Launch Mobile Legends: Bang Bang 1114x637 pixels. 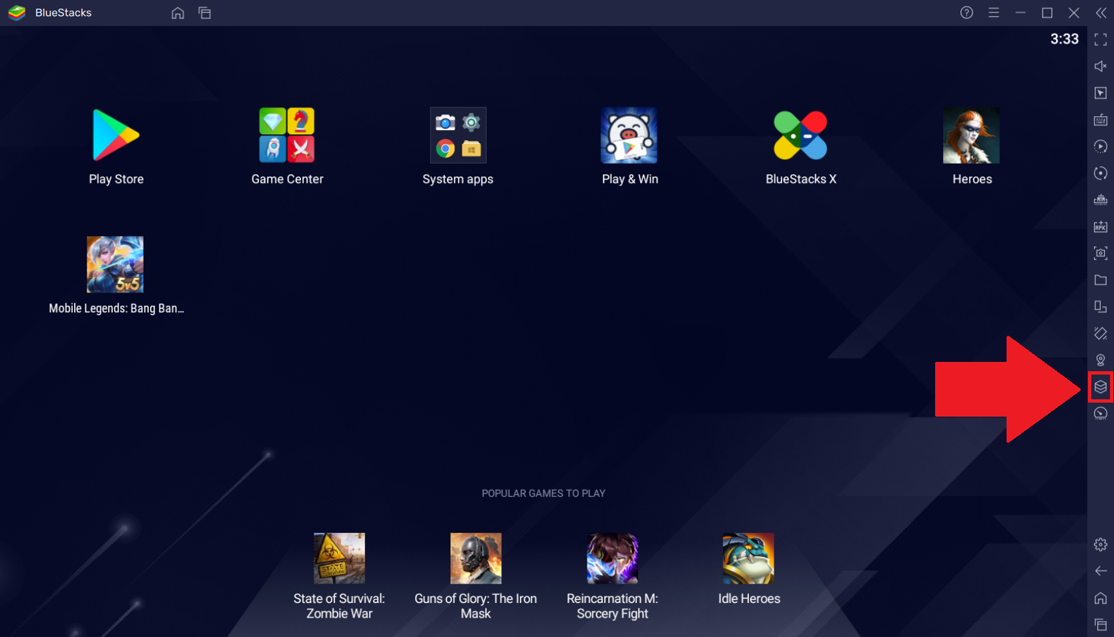pyautogui.click(x=115, y=264)
